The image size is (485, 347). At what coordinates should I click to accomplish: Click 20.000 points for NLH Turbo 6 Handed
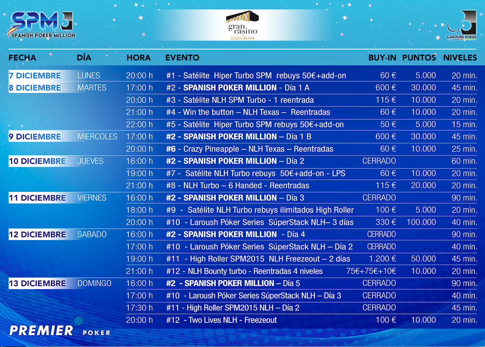coord(424,185)
